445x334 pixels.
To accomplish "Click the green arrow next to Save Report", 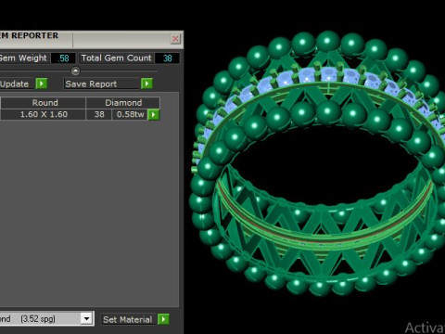I will [x=146, y=83].
